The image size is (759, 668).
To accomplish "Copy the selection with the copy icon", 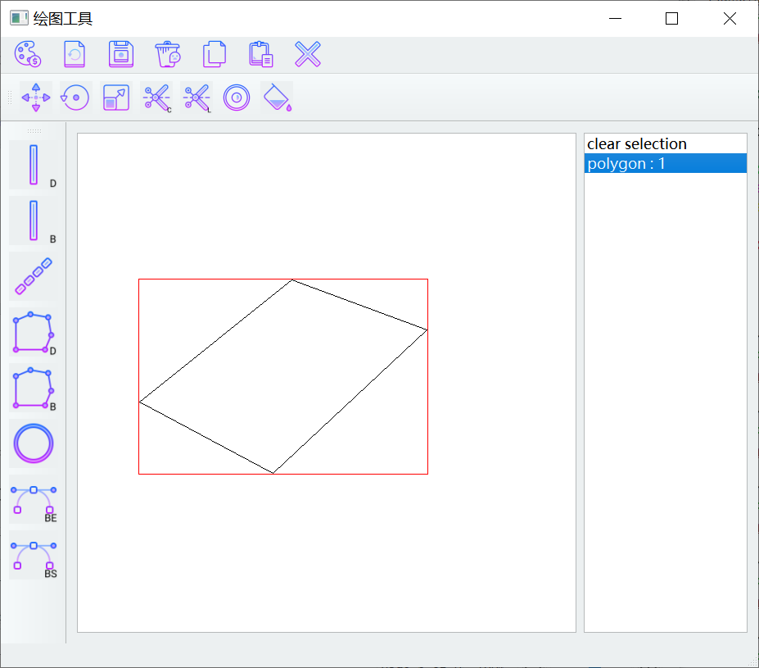I will 215,54.
